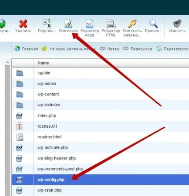
Task: Click the readme.html file icon
Action: [20, 137]
